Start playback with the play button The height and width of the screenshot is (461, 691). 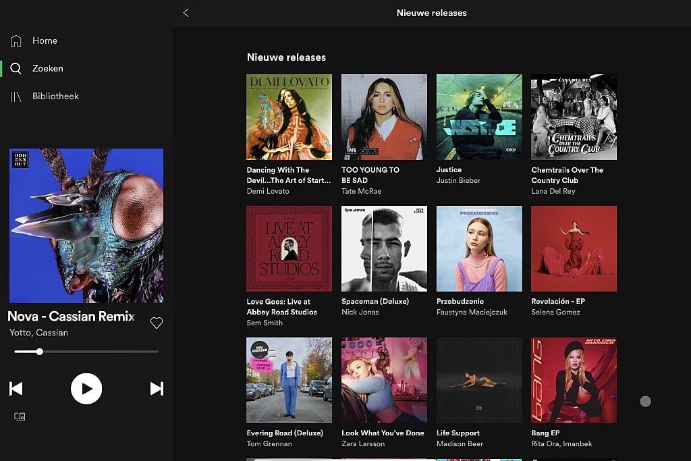[x=86, y=388]
